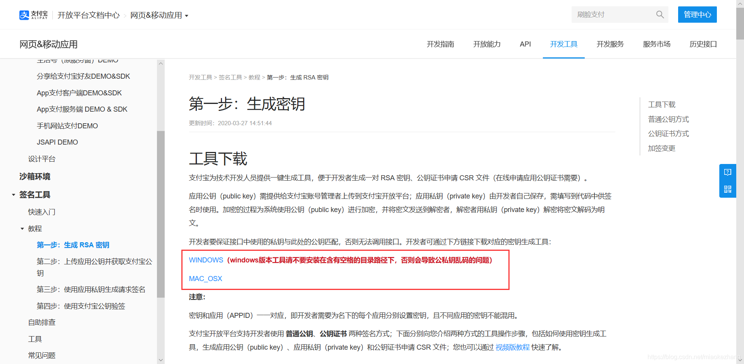Switch to 服务市场 tab
The width and height of the screenshot is (744, 364).
point(656,44)
